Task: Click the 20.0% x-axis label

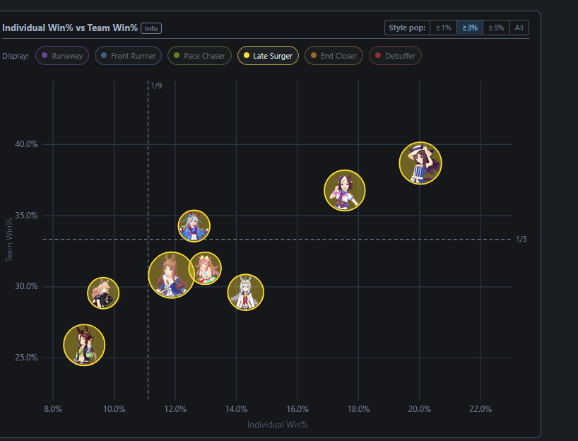Action: point(420,409)
